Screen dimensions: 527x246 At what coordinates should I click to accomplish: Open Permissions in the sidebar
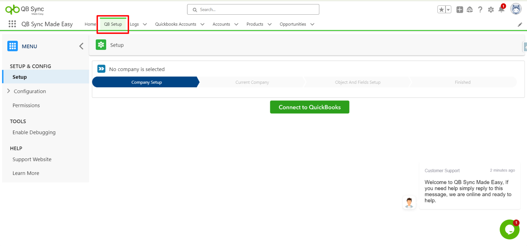[26, 105]
